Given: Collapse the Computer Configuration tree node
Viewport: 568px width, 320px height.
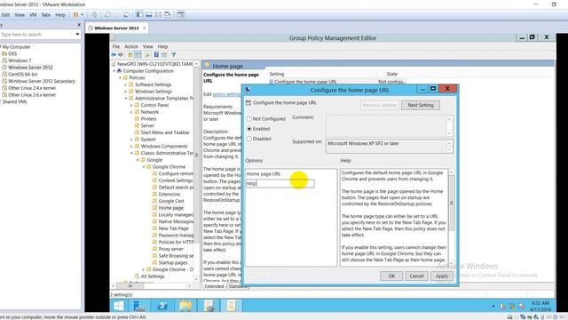Looking at the screenshot, I should coord(114,71).
